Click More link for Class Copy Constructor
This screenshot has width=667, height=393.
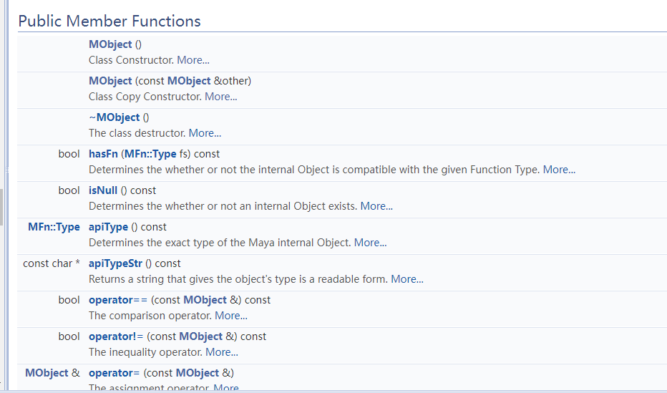tap(220, 97)
